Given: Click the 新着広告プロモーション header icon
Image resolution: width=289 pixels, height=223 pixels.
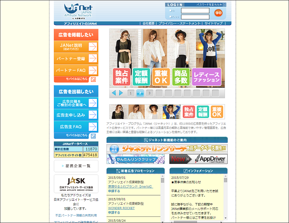Looking at the screenshot, I should [118, 171].
